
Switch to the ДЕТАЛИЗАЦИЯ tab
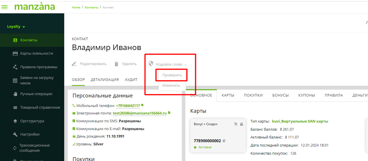[105, 80]
